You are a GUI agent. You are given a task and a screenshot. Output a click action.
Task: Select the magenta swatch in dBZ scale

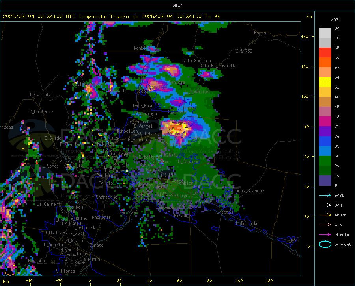coord(325,122)
